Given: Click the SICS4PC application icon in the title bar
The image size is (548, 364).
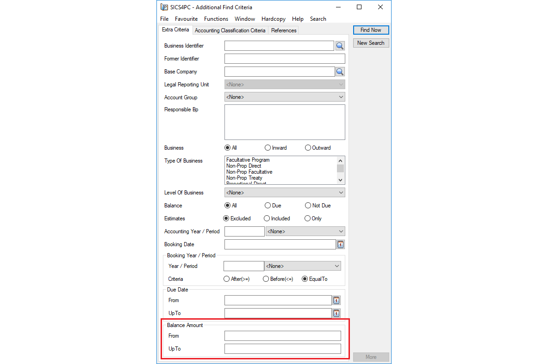Looking at the screenshot, I should [164, 7].
